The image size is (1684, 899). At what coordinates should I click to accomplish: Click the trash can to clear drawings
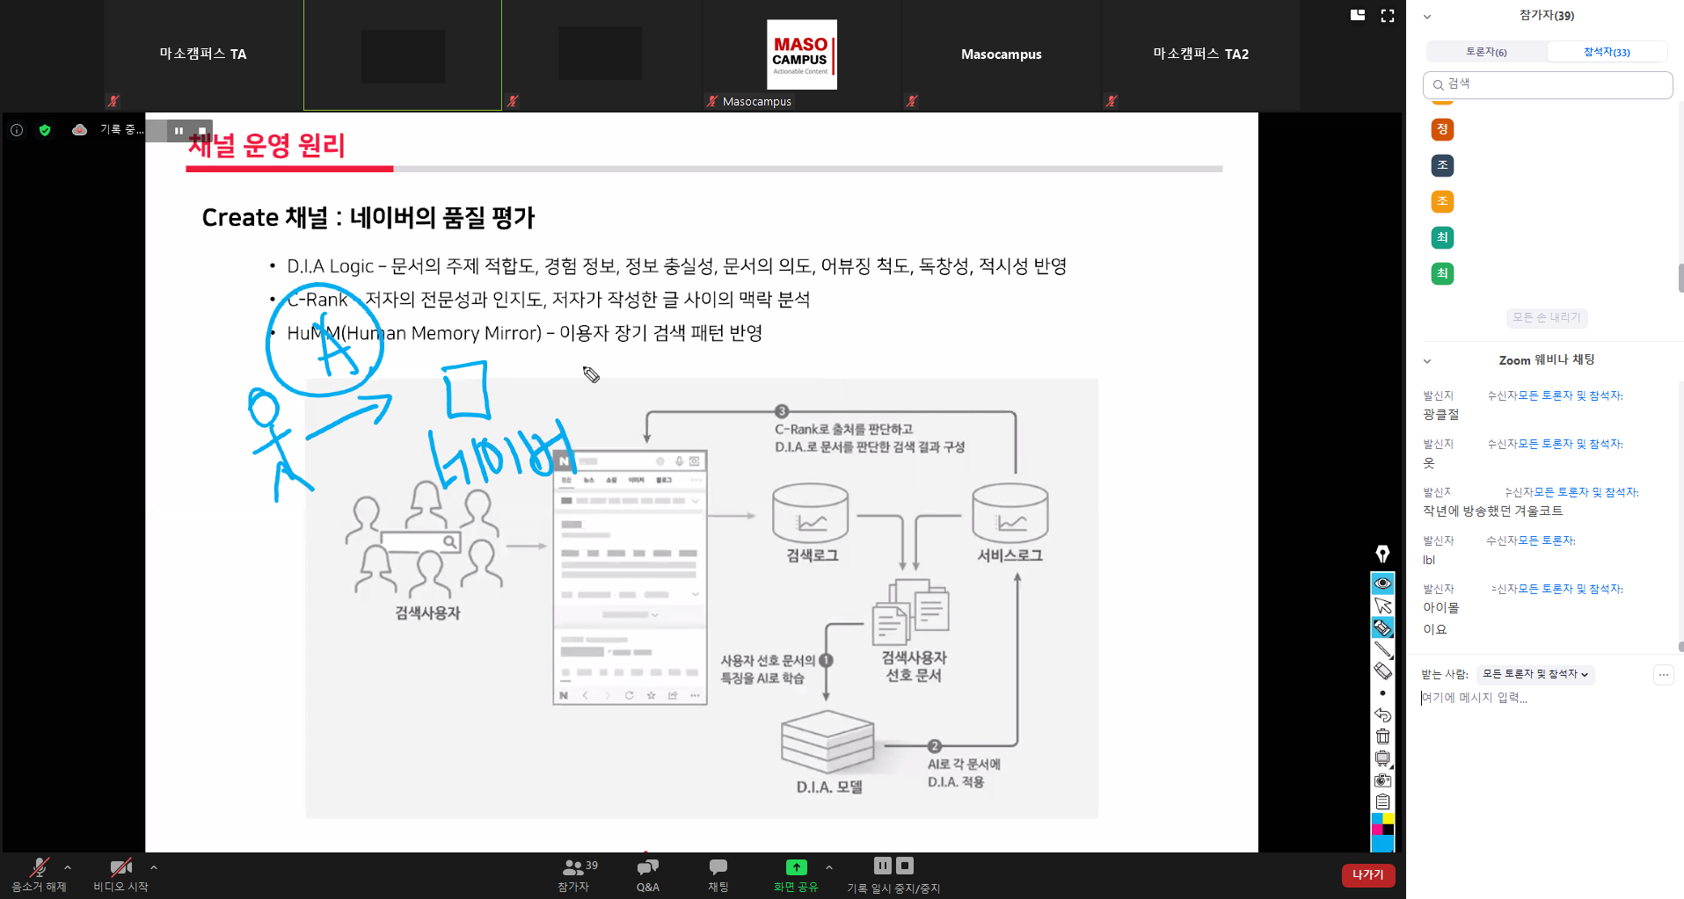click(x=1382, y=736)
